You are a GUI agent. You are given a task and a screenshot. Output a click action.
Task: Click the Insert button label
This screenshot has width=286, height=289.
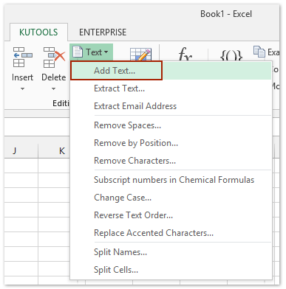click(x=22, y=77)
